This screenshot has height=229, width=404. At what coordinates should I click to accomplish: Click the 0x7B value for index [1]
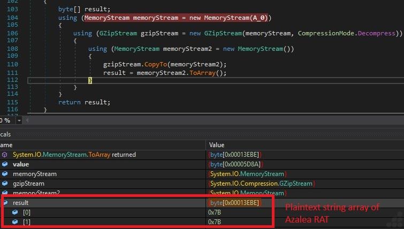pos(215,222)
